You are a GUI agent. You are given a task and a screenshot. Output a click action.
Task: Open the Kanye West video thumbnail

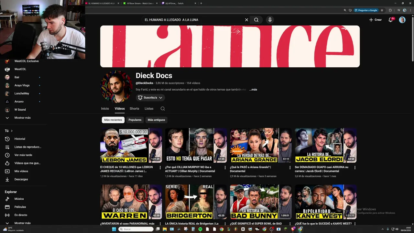[326, 202]
